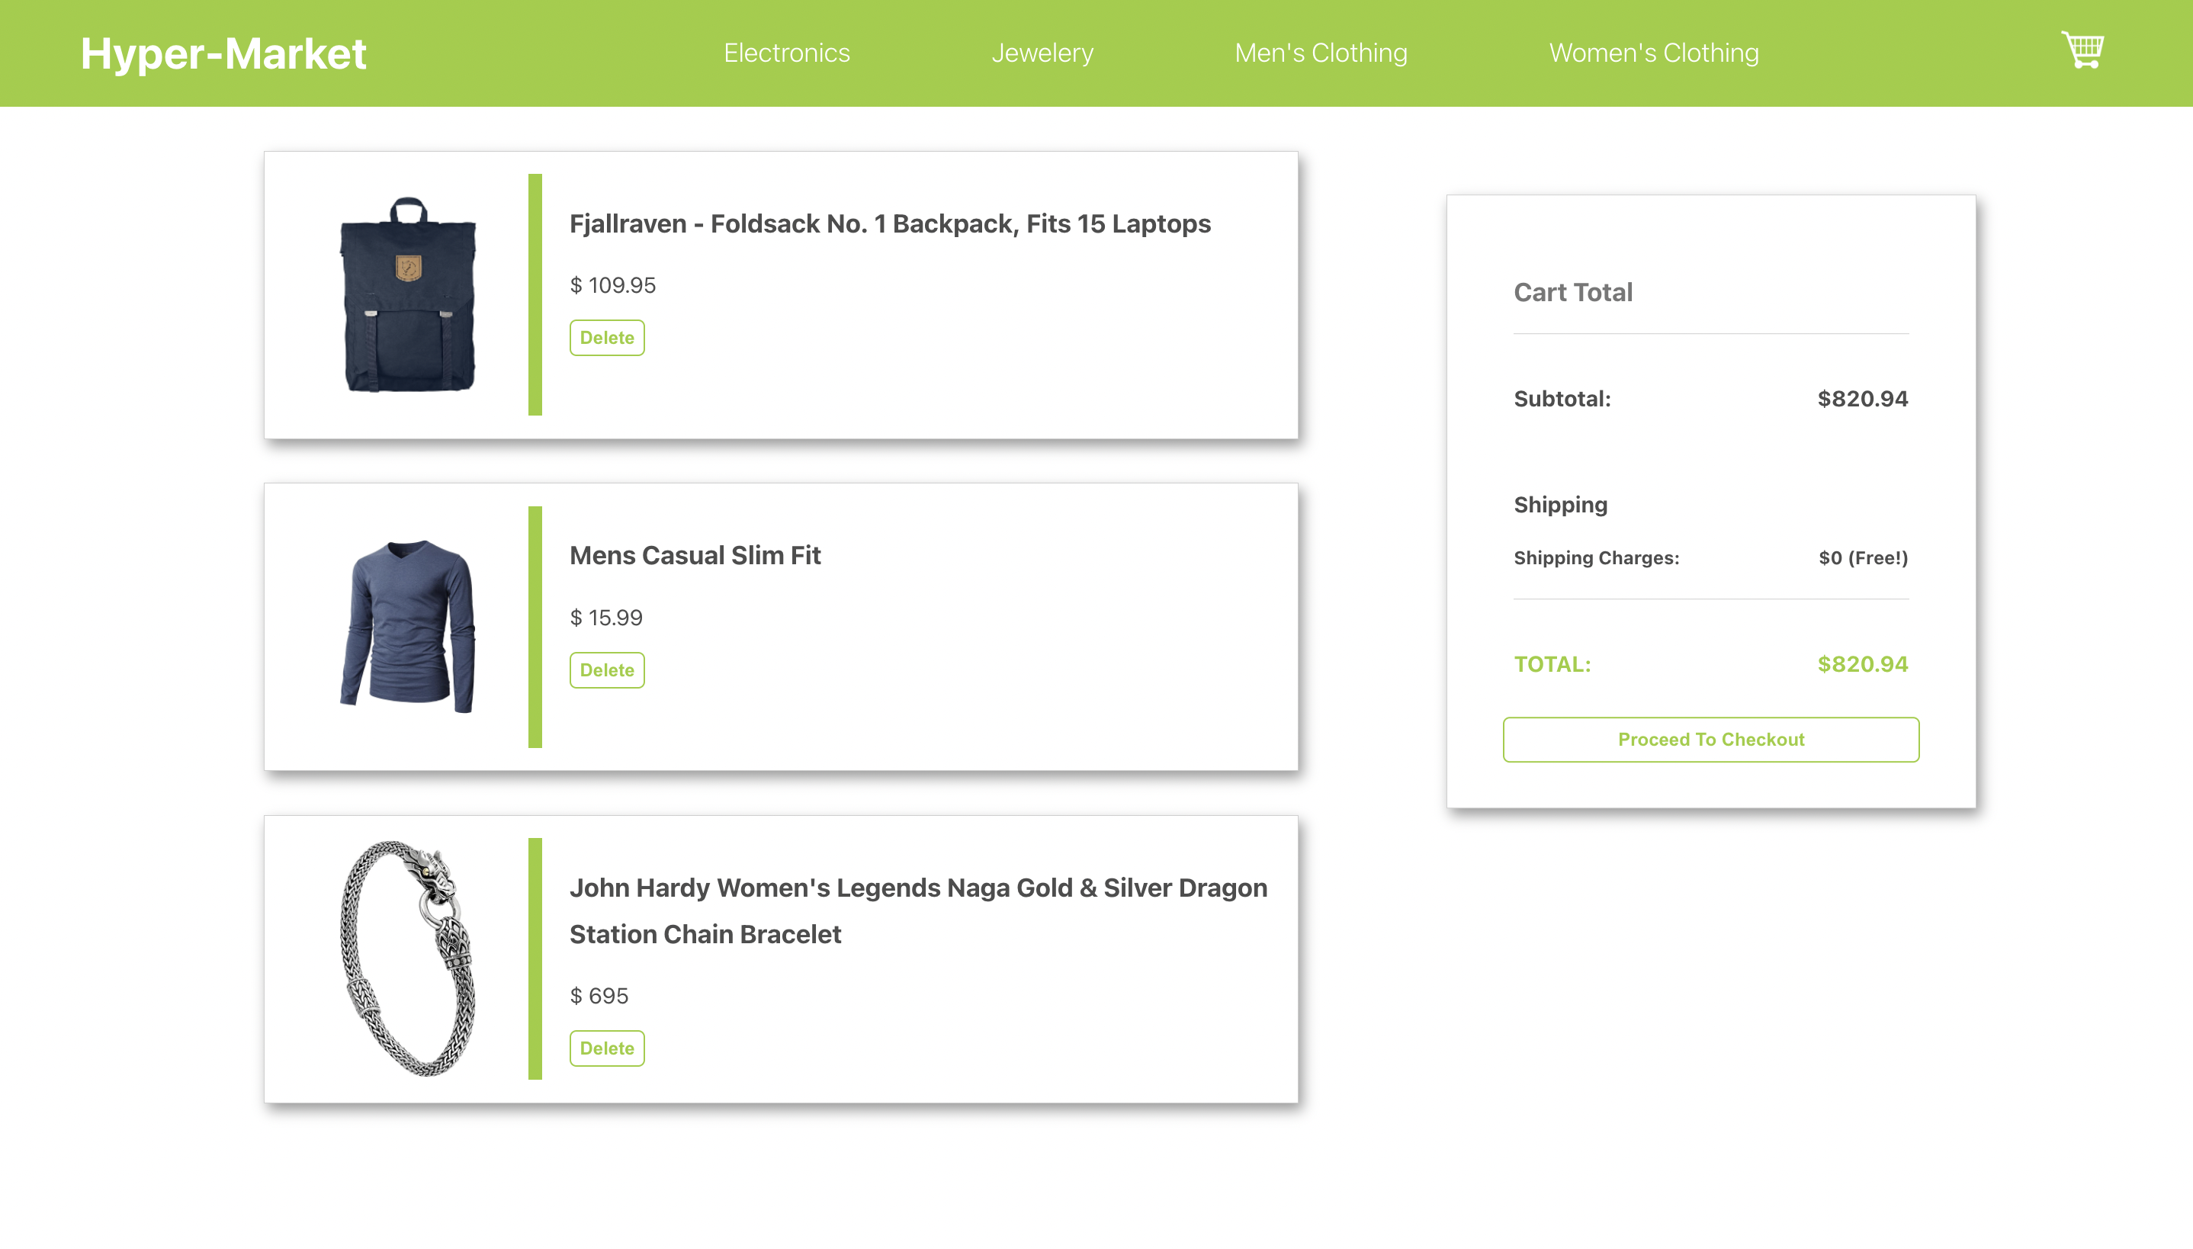2193x1249 pixels.
Task: Remove the Mens Casual Slim Fit item
Action: 606,669
